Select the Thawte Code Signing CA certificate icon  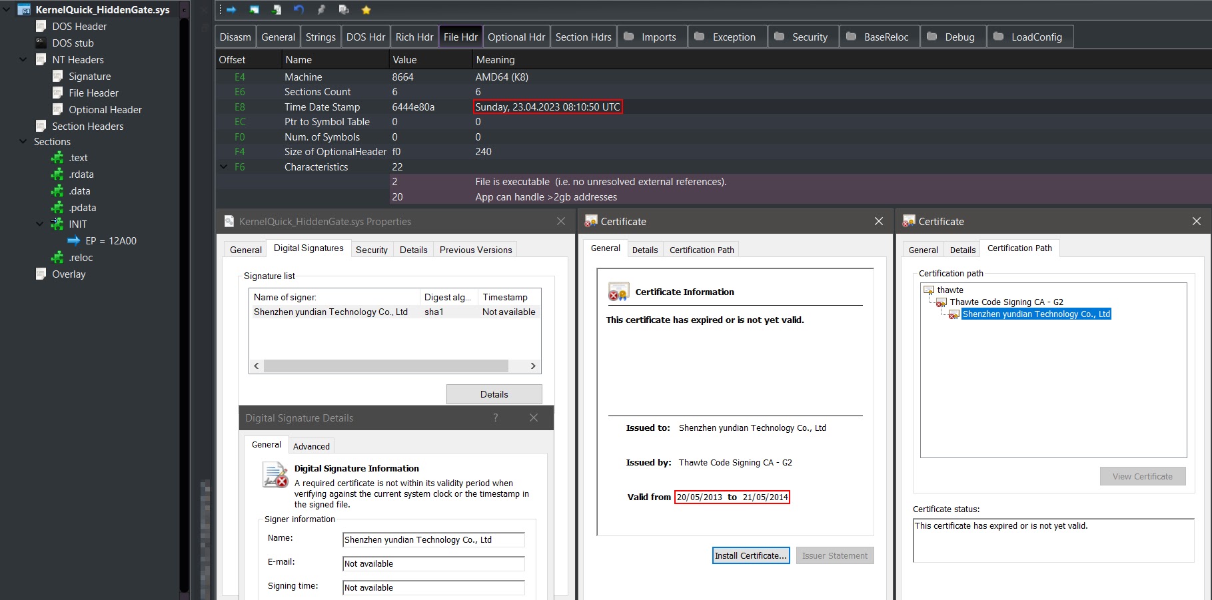point(941,302)
